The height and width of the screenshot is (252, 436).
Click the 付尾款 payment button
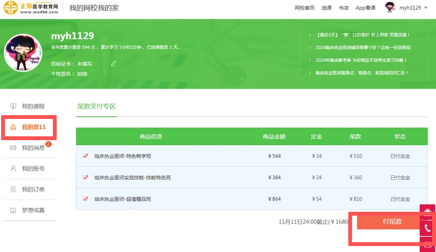[392, 222]
